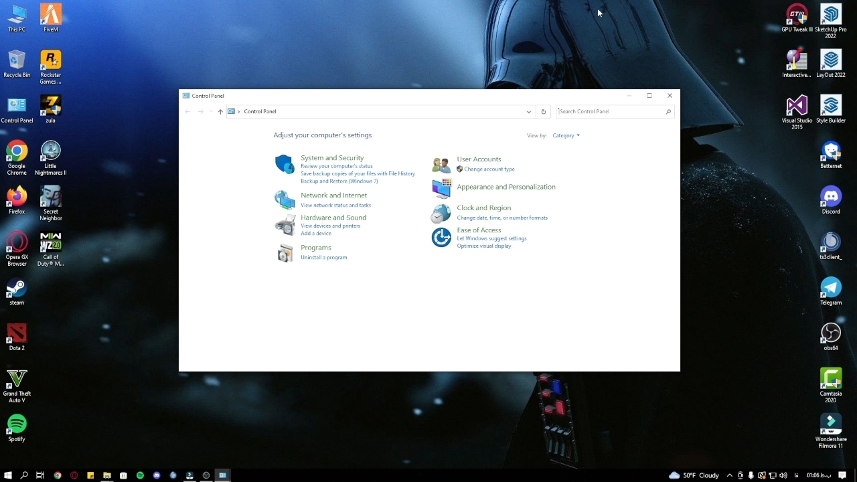857x482 pixels.
Task: Click the System and Security shield icon
Action: coord(285,164)
